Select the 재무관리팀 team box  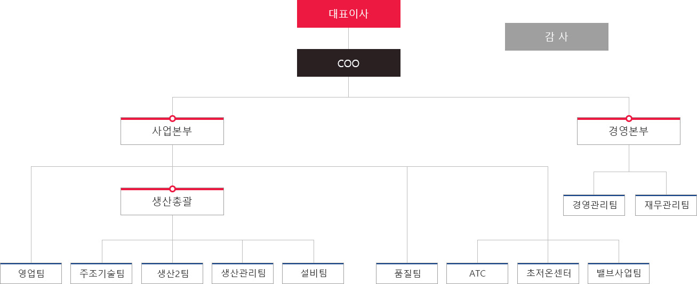(x=666, y=205)
